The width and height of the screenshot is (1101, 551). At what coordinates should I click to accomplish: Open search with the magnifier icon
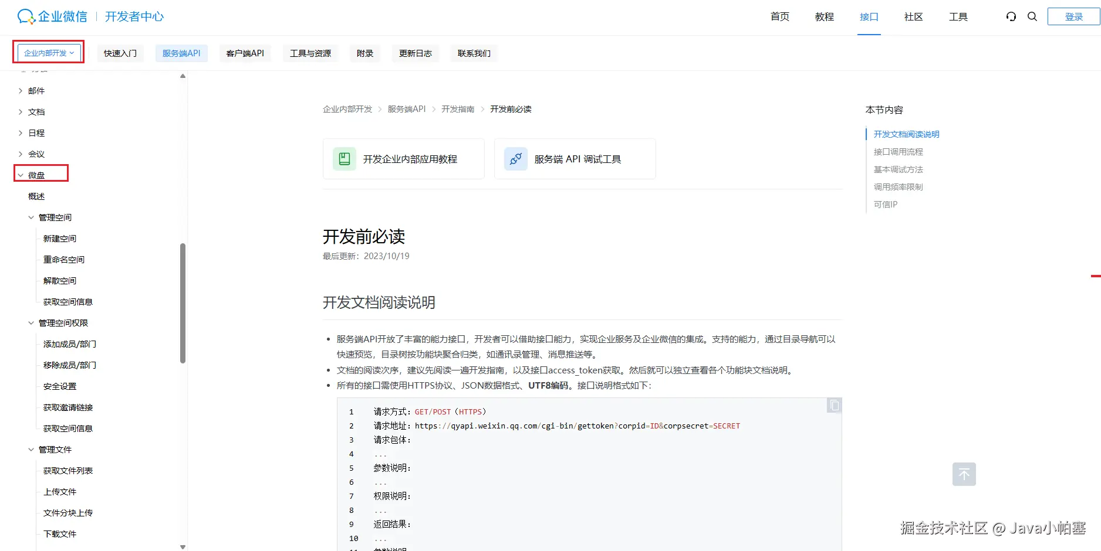(x=1032, y=16)
